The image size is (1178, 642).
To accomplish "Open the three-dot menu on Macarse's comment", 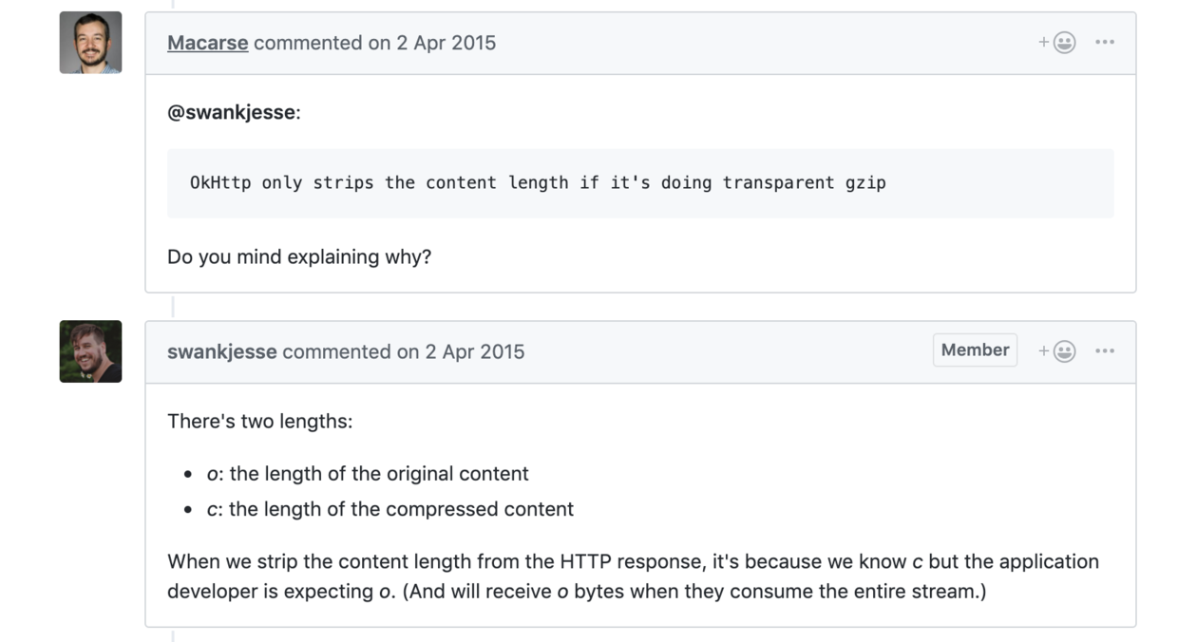I will pos(1105,43).
